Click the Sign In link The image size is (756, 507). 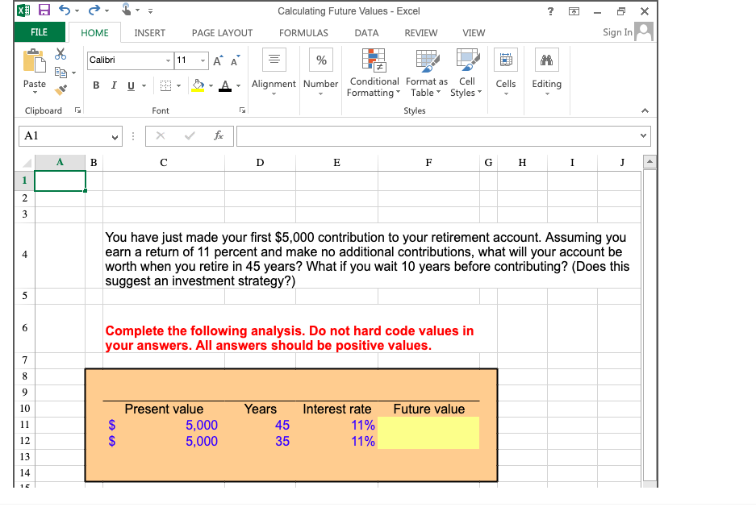617,31
